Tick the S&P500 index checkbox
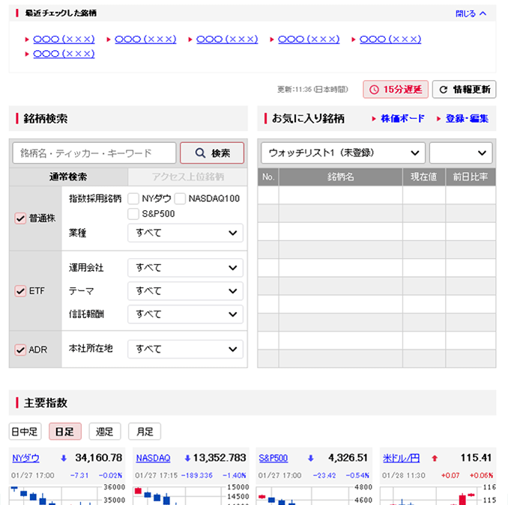The image size is (508, 505). tap(133, 214)
